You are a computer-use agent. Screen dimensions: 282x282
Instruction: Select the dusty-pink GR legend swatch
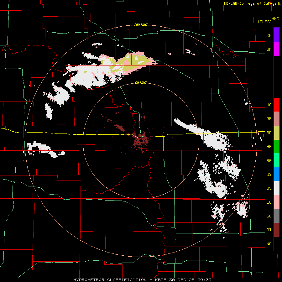coord(277,119)
